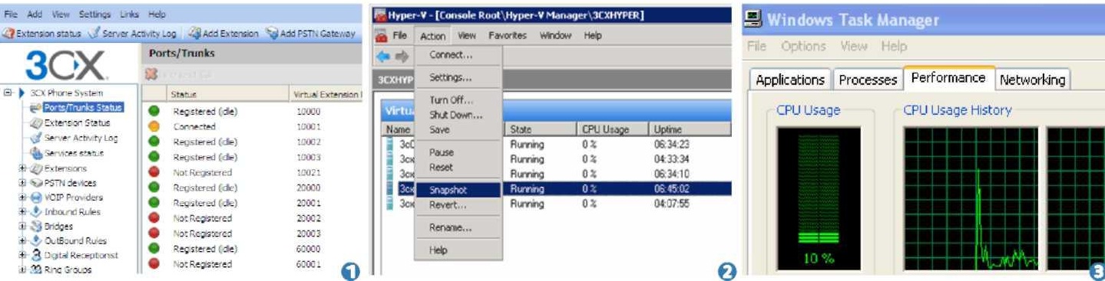This screenshot has height=281, width=1105.
Task: Open the Favorites menu in Hyper-V
Action: [x=508, y=36]
